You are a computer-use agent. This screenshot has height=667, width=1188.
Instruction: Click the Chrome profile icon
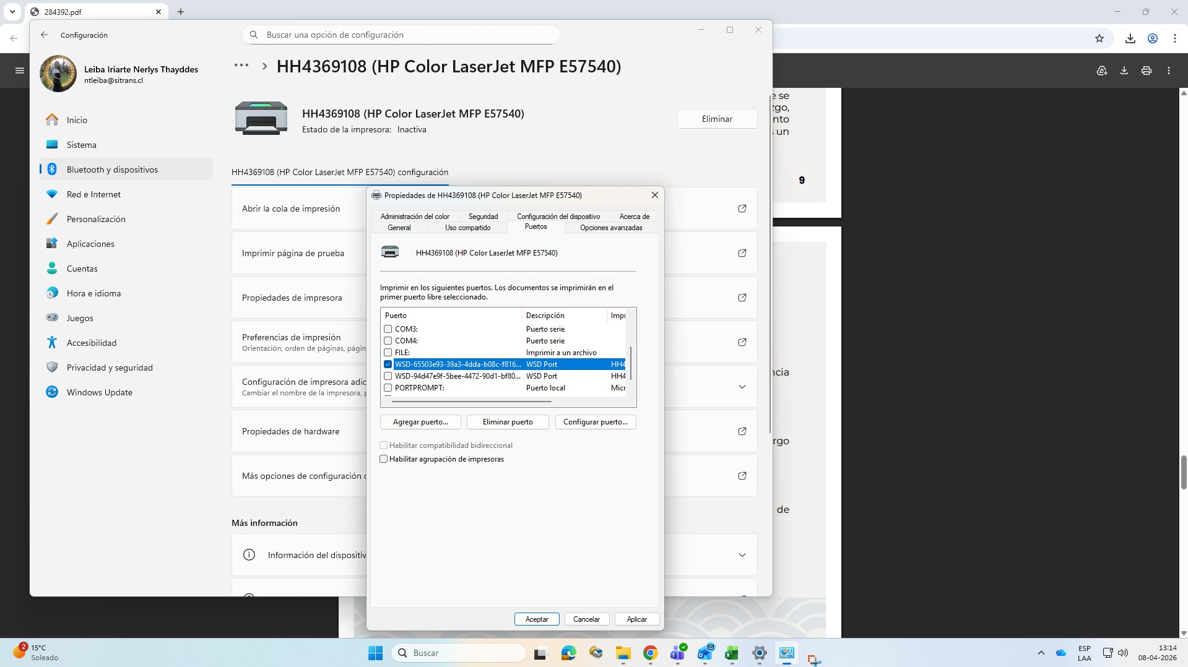pyautogui.click(x=1153, y=38)
